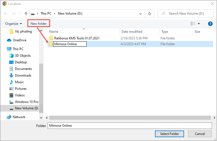
Task: Open Documents in navigation pane
Action: point(20,69)
